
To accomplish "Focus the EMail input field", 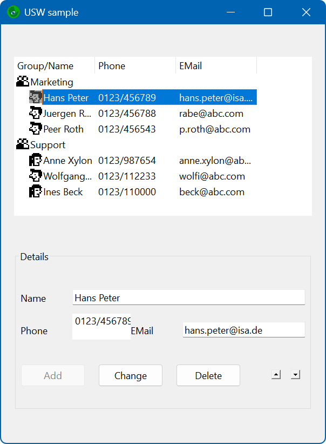I will pos(244,329).
